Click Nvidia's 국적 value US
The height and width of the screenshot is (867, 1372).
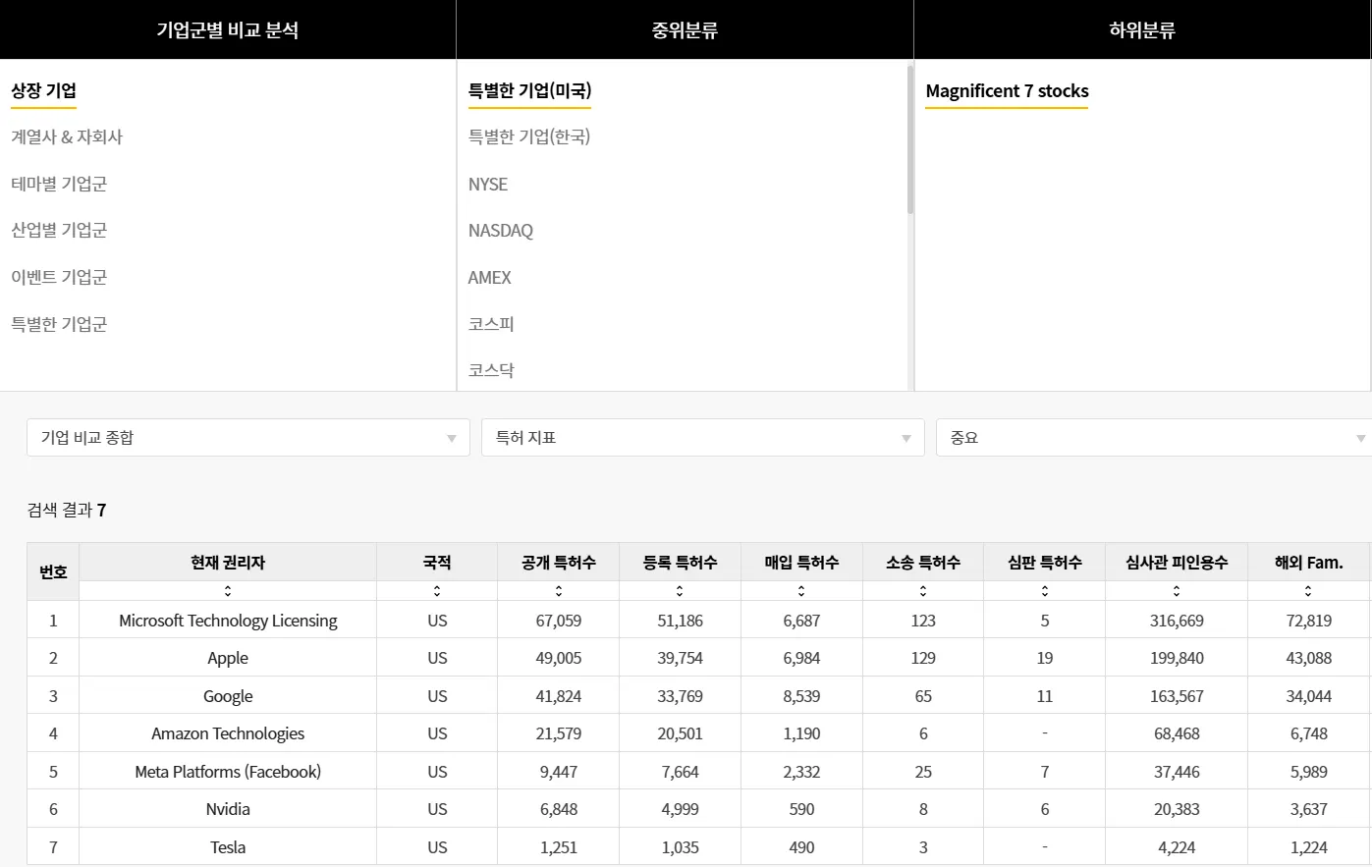click(437, 809)
